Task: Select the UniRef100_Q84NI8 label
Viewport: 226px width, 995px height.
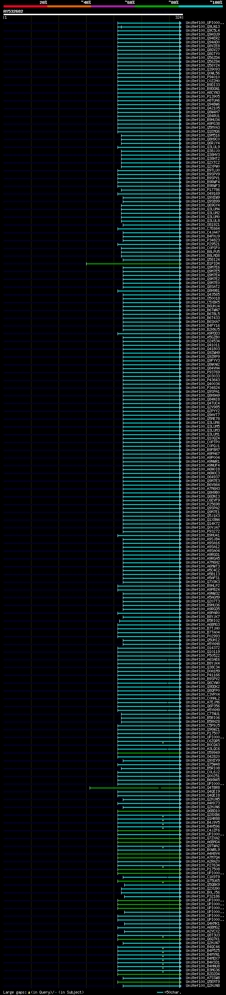Action: click(202, 400)
